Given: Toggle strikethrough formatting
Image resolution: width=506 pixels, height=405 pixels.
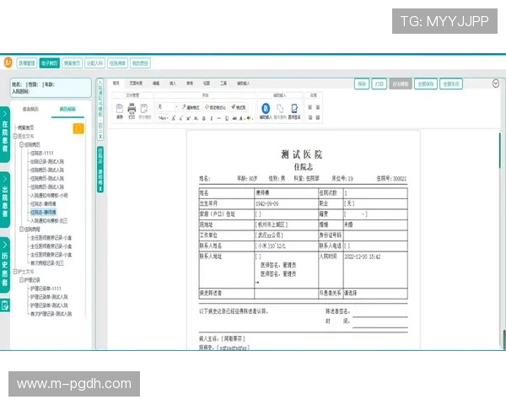Looking at the screenshot, I should (x=234, y=118).
